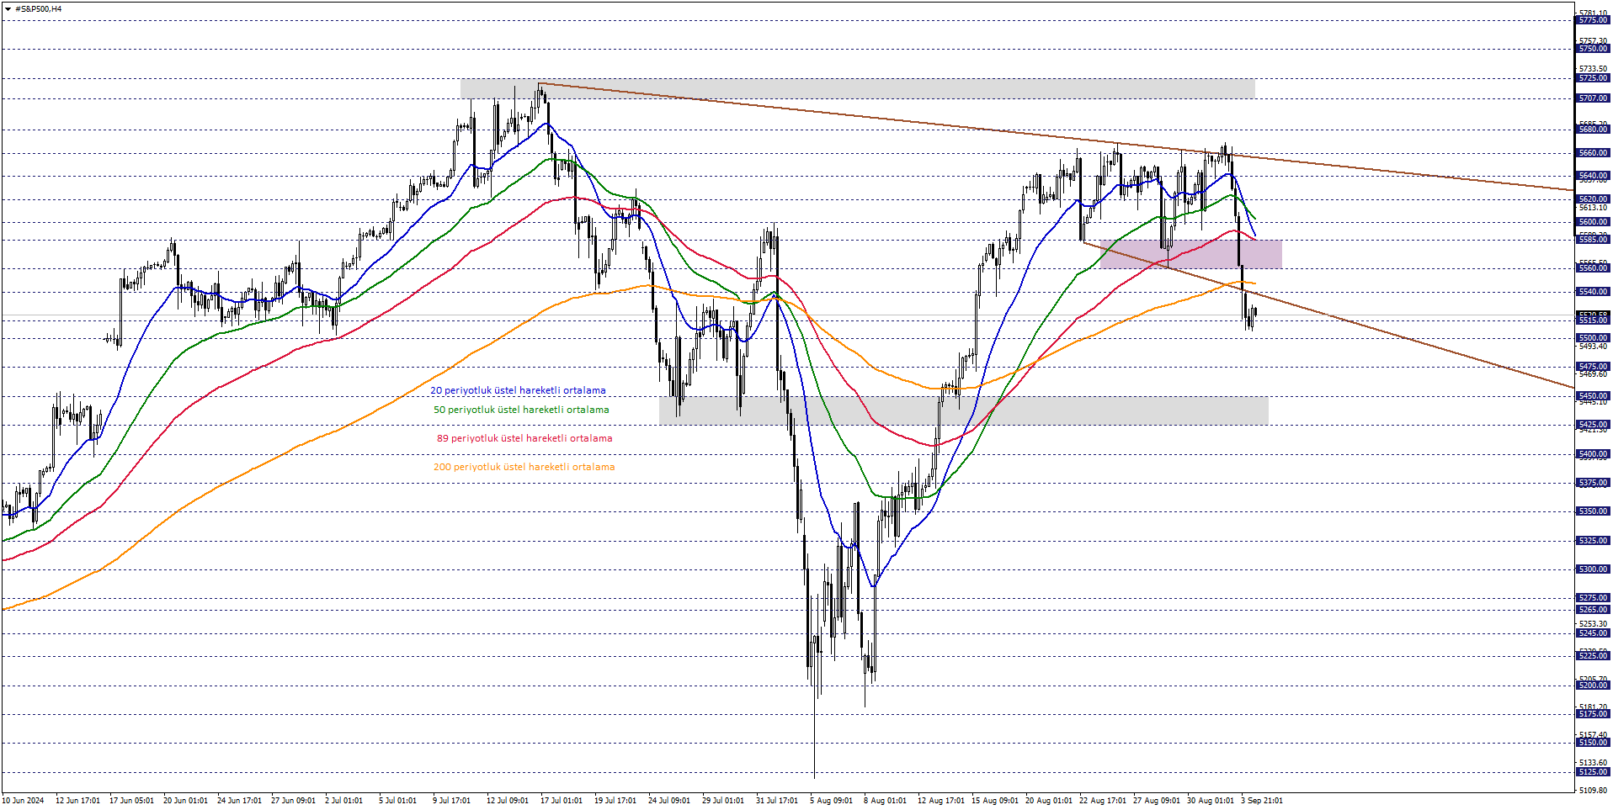Click the 5109.80 axis value

point(1593,791)
